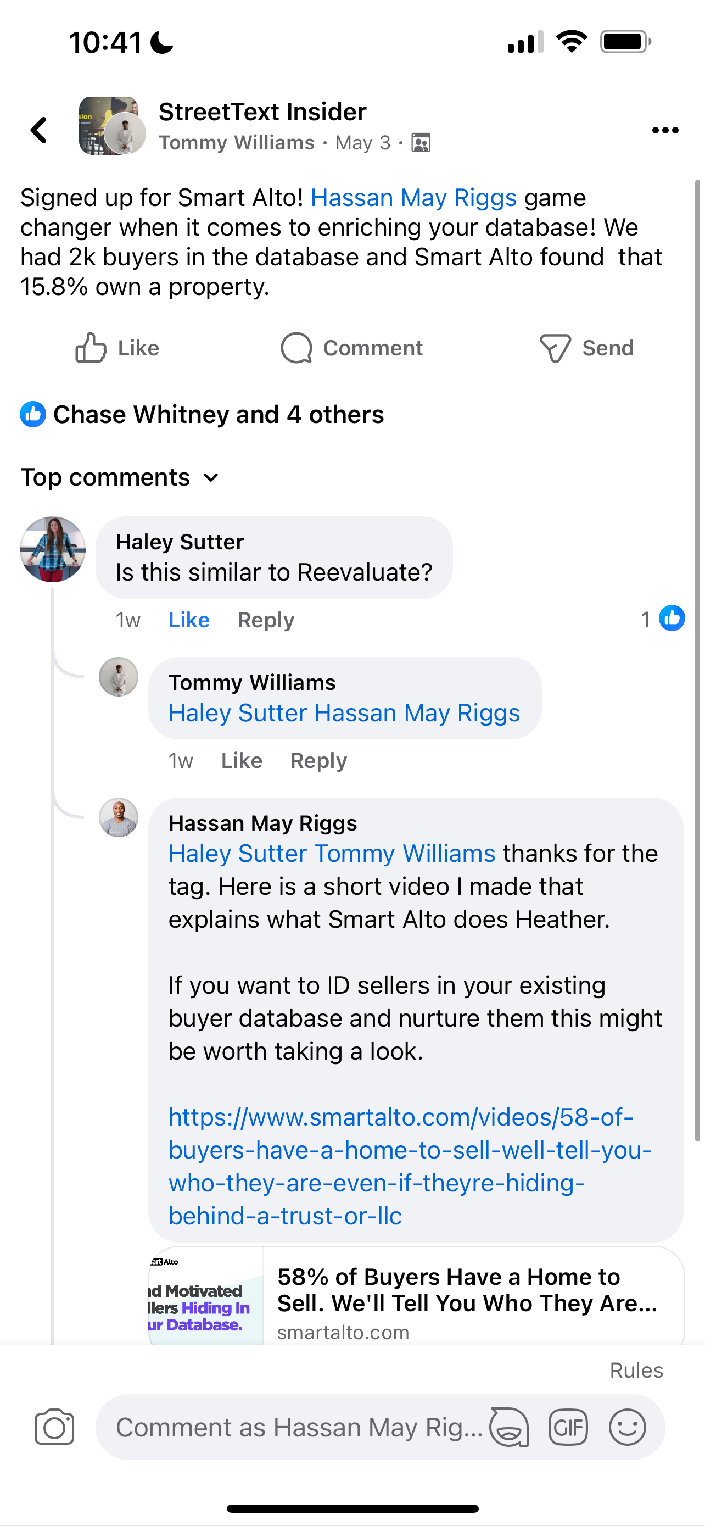Tap the camera icon to attach photo

pos(54,1427)
